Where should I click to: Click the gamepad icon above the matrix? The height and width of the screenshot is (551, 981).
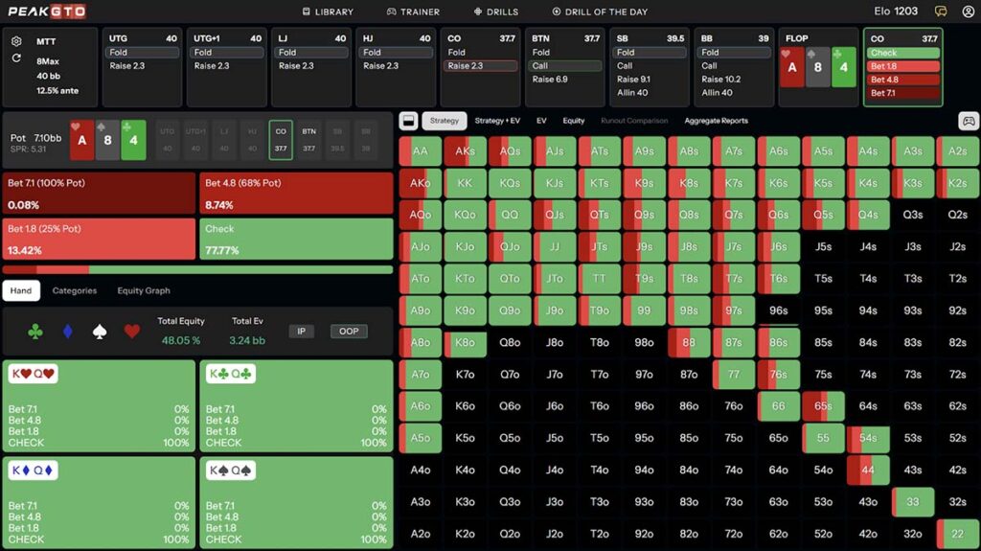[968, 121]
